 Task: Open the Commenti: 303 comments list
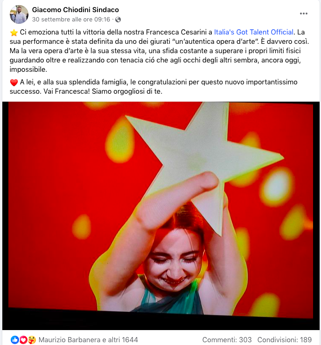click(227, 340)
